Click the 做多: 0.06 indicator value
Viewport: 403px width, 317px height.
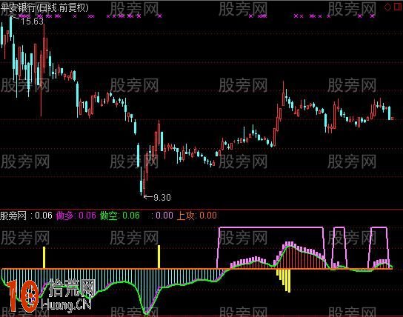click(76, 216)
